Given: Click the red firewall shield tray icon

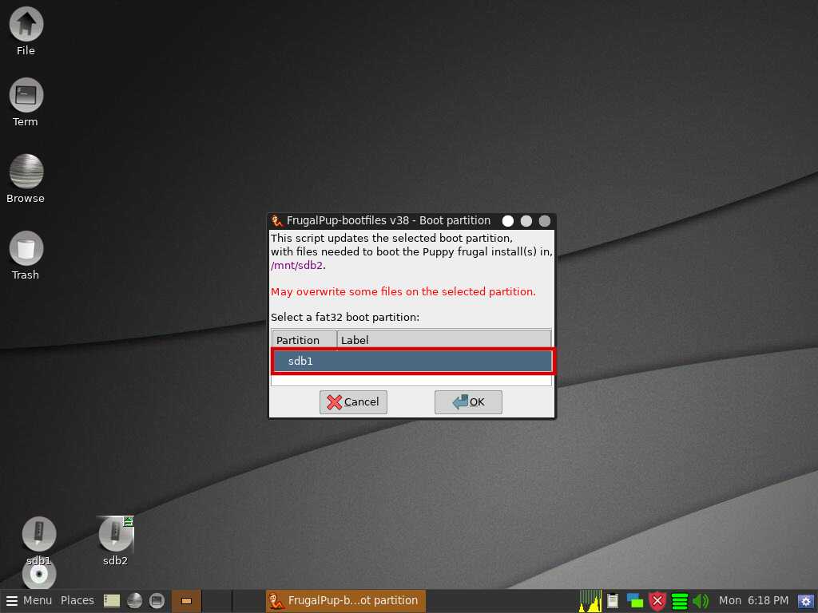Looking at the screenshot, I should pos(657,601).
